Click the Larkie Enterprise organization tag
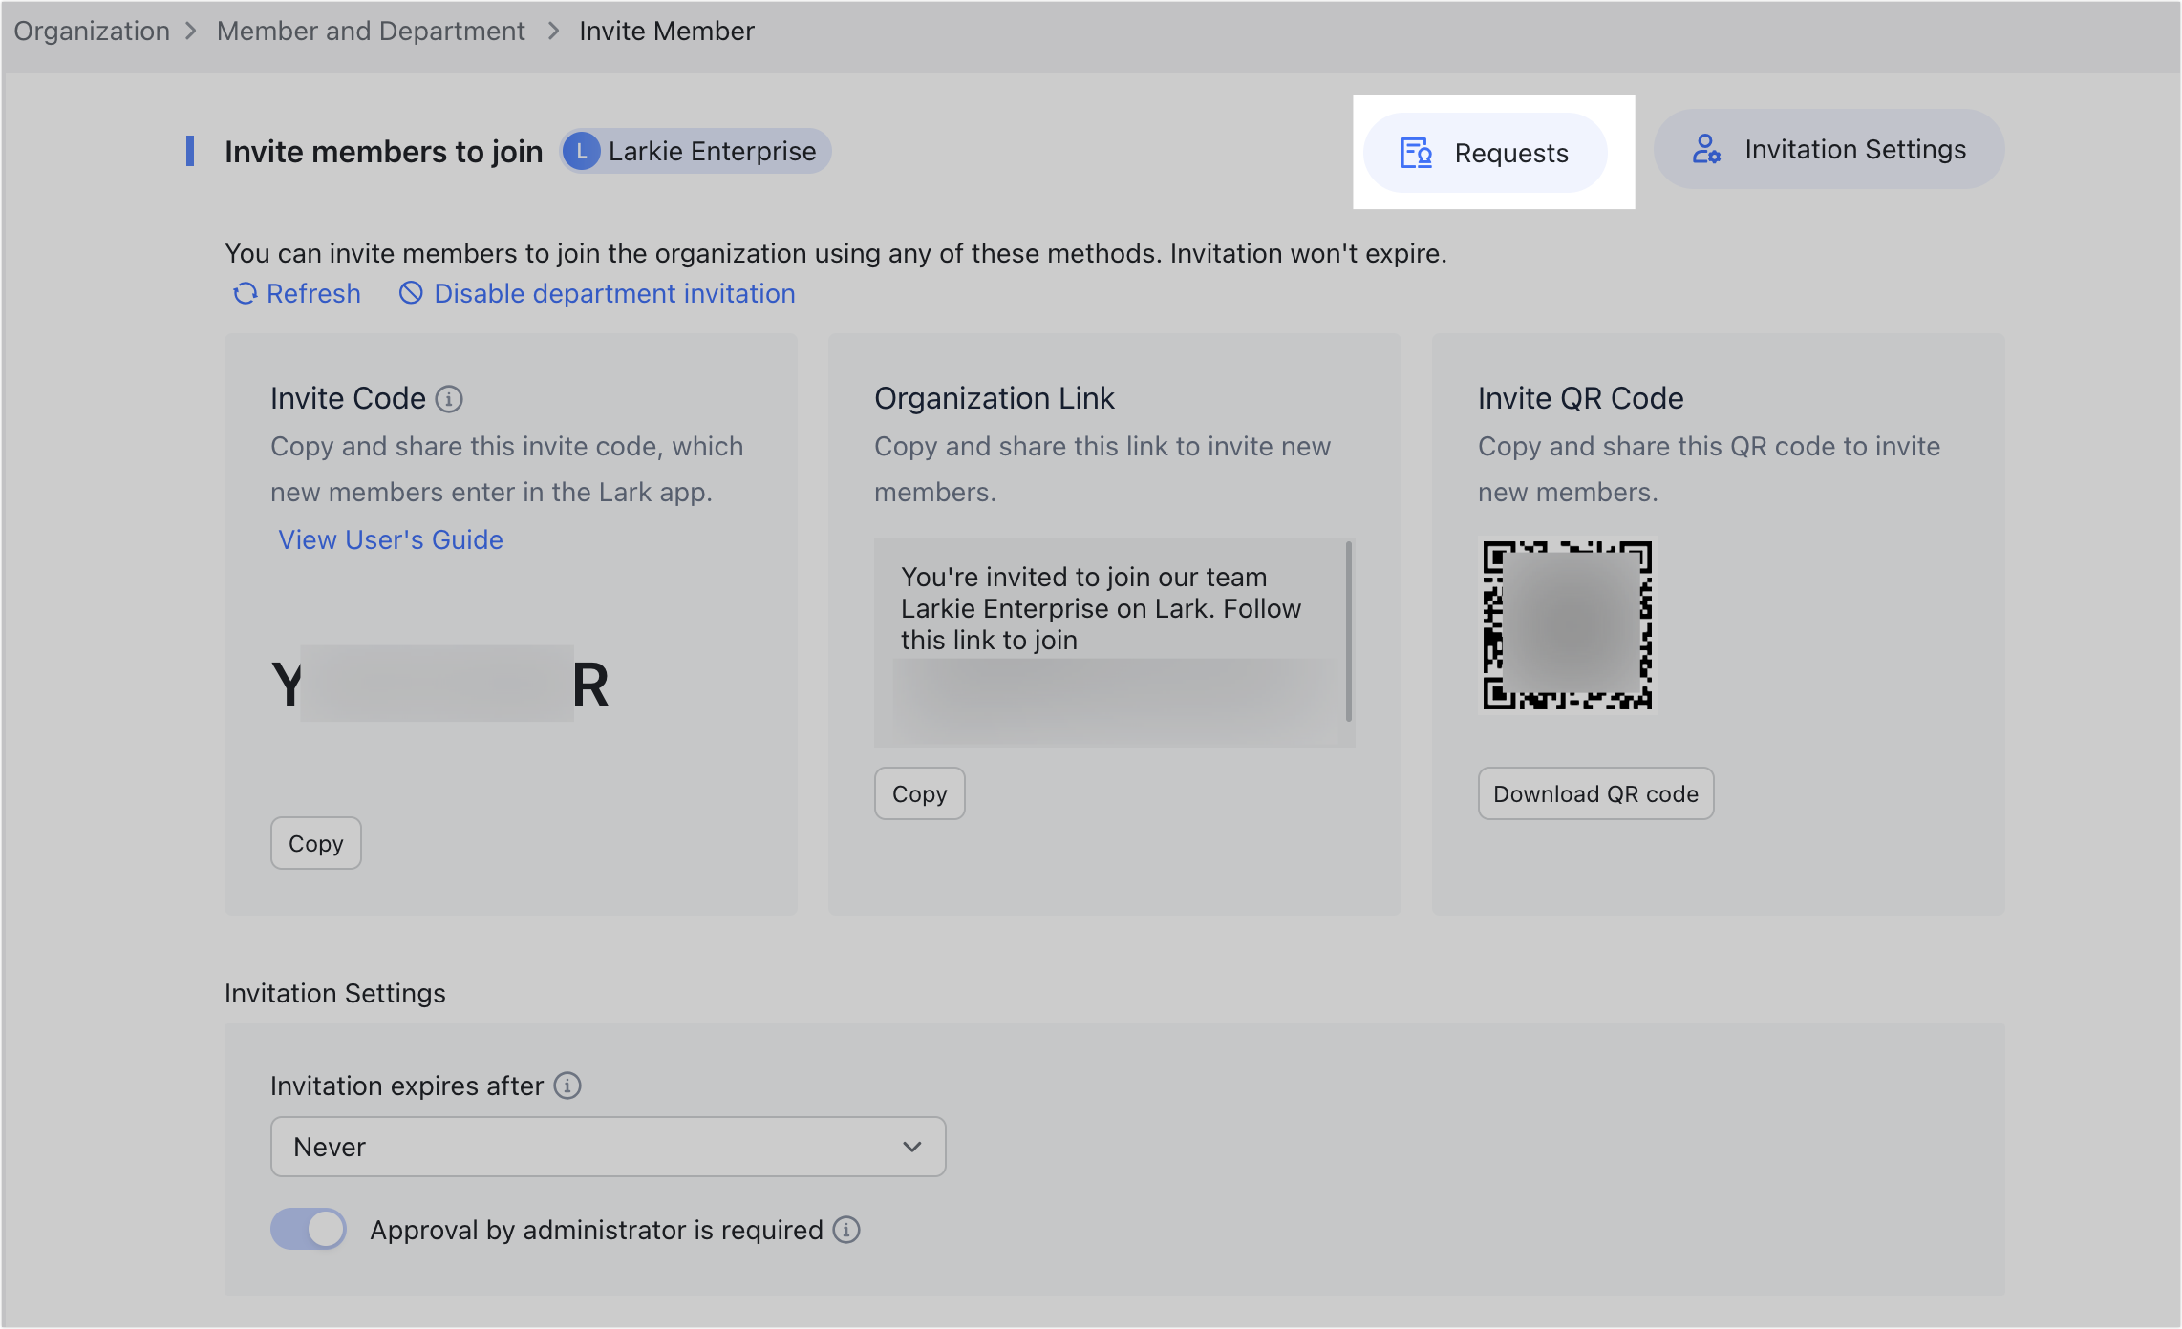 (695, 151)
